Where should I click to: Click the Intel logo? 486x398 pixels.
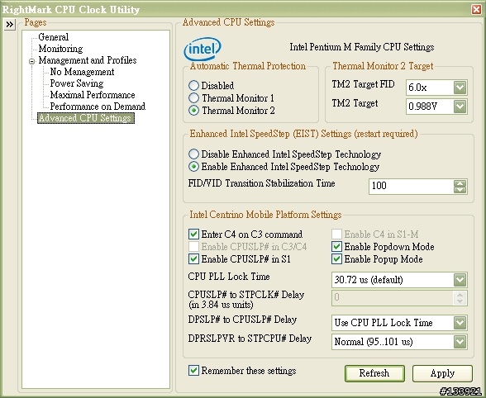pyautogui.click(x=202, y=49)
